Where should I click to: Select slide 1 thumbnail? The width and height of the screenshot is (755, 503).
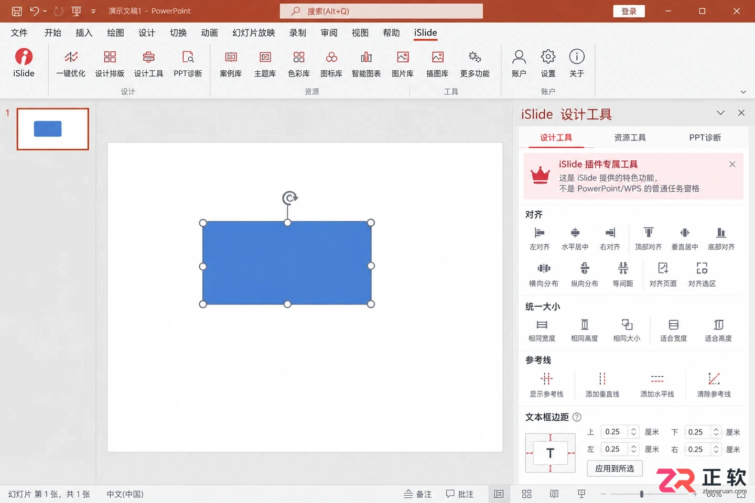click(x=53, y=129)
